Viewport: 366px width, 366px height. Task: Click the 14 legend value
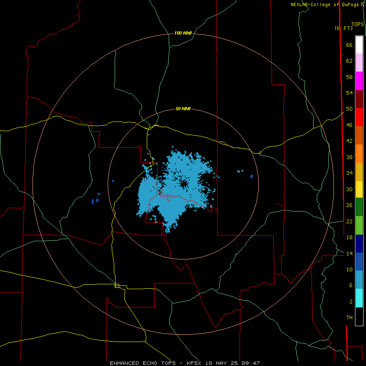pos(349,253)
